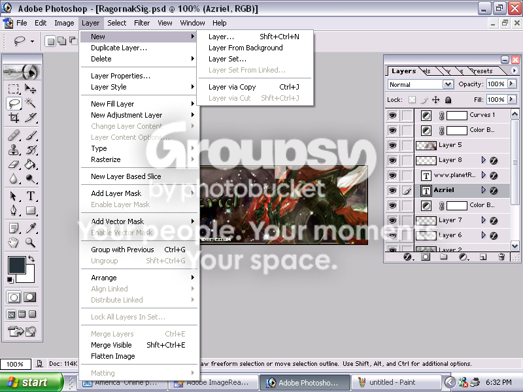
Task: Expand layer effects for Azriel layer
Action: click(483, 190)
